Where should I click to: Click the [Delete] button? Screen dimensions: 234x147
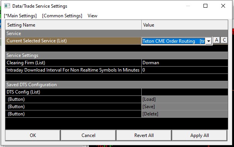185,114
